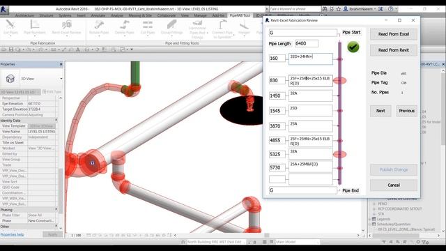Click the Pipe Length input field
This screenshot has height=251, width=446.
coord(307,43)
